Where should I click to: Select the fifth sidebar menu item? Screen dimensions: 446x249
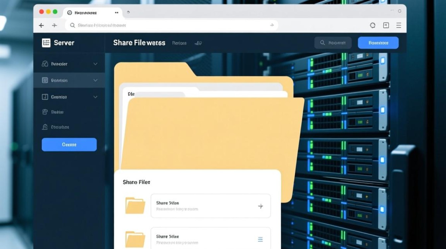[60, 127]
